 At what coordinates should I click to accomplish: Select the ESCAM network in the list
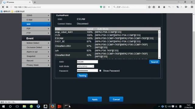tap(106, 38)
